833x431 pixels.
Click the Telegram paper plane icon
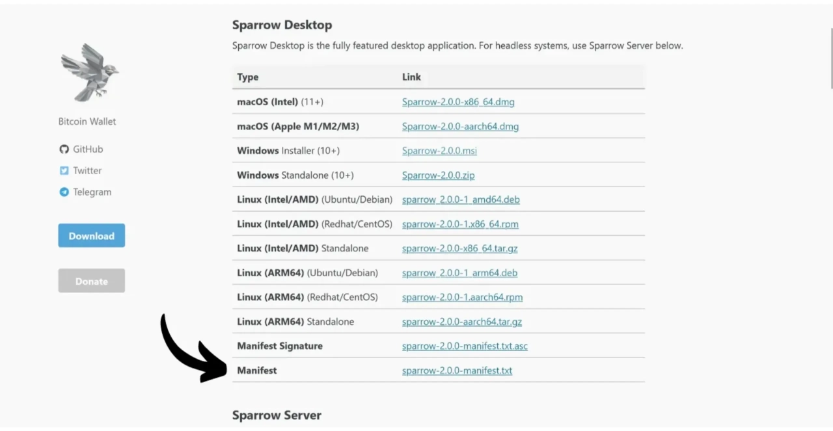(x=64, y=192)
